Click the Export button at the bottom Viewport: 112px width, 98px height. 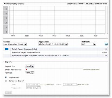8,93
